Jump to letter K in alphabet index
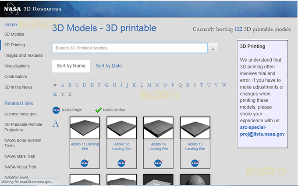The image size is (298, 186). [135, 85]
